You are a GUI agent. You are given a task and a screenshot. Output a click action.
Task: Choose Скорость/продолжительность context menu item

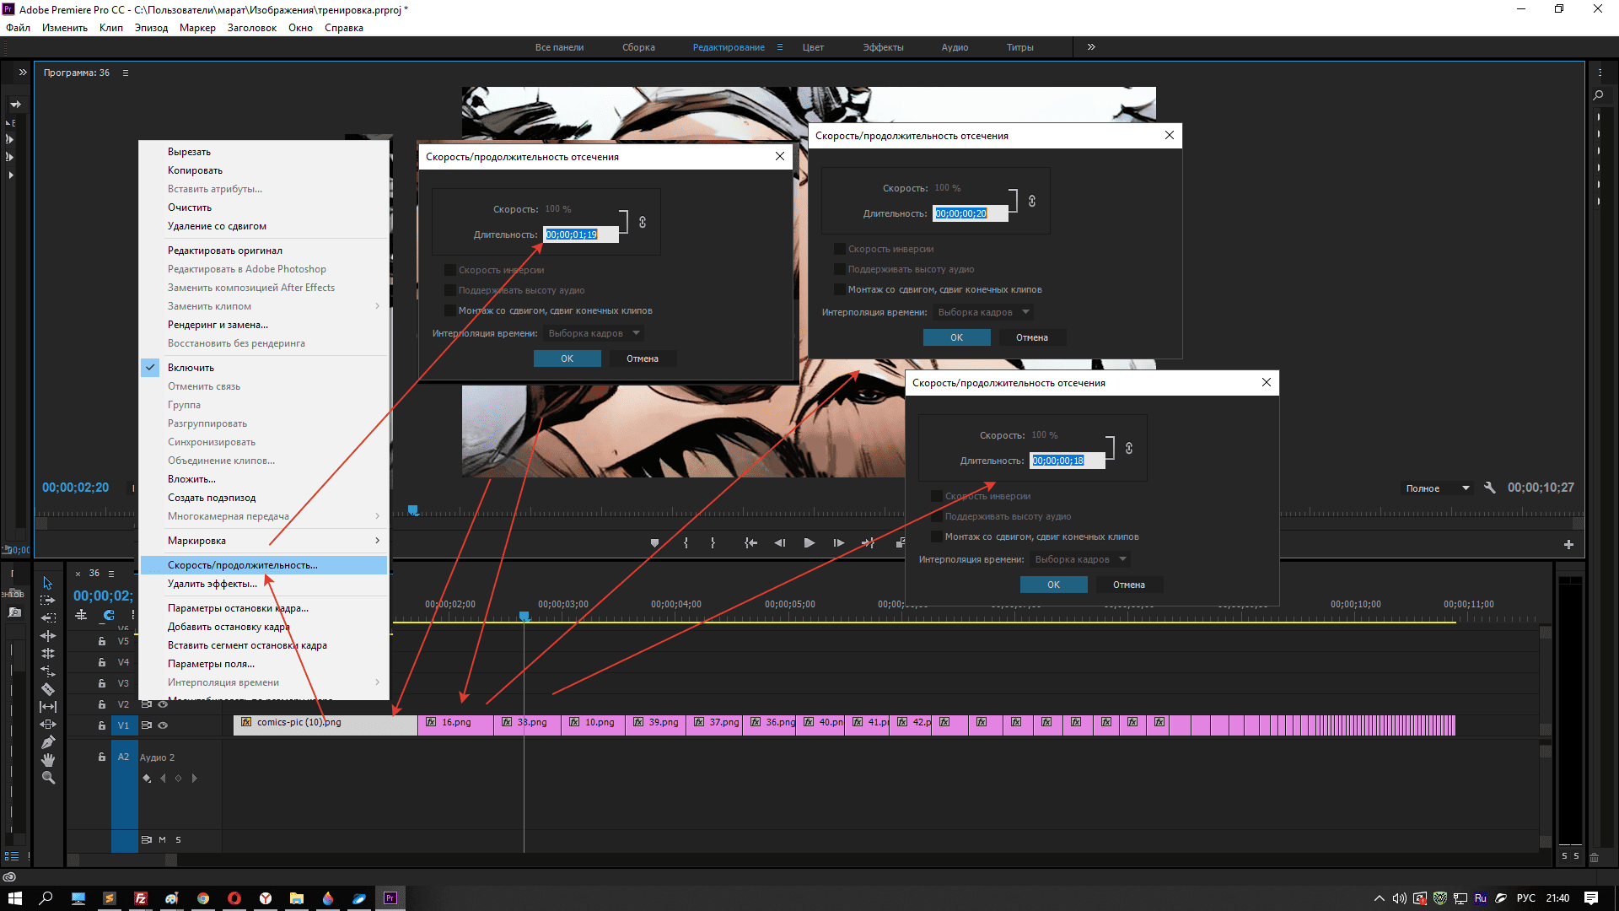[264, 565]
